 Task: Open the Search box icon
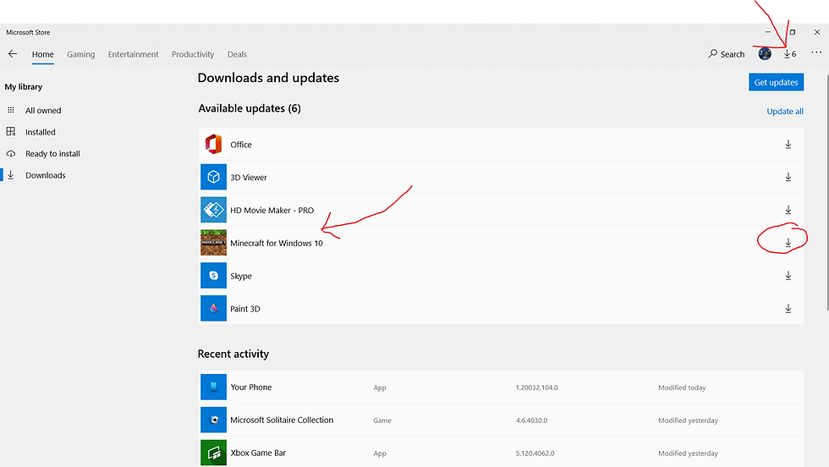click(712, 53)
